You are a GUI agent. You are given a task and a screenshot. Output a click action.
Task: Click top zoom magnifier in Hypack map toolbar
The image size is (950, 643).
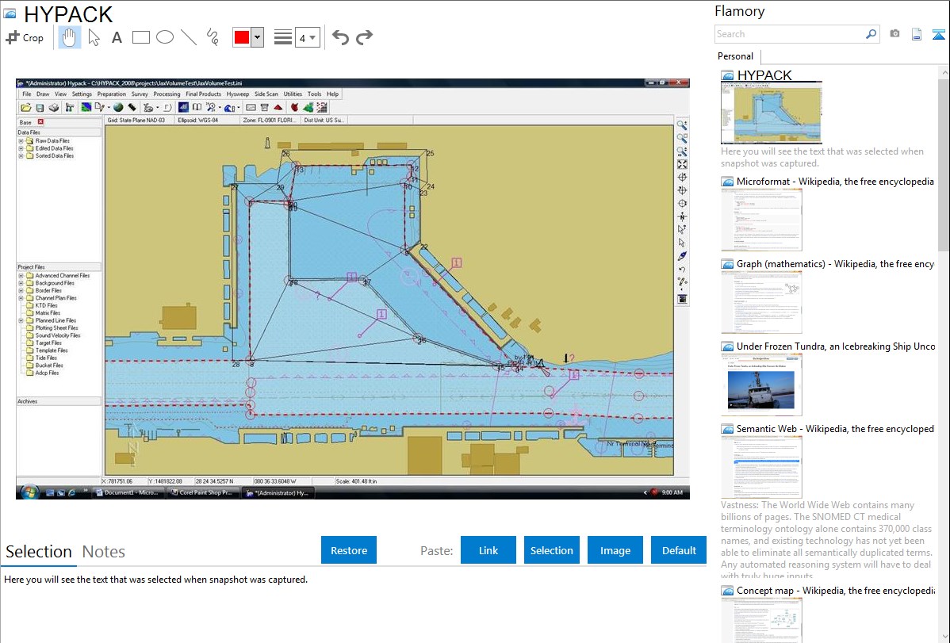682,125
